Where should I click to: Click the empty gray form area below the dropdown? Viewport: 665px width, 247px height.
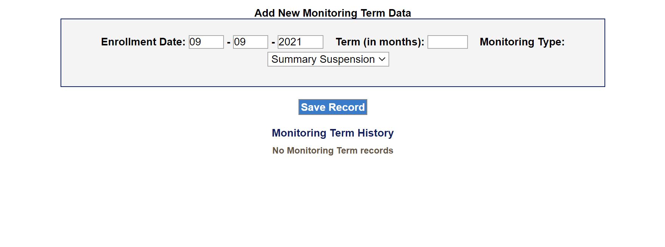pos(332,77)
